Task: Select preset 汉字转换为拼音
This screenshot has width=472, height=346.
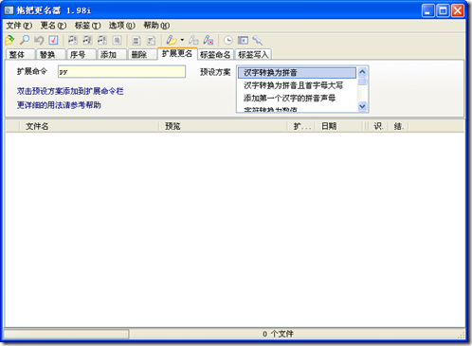Action: (297, 73)
